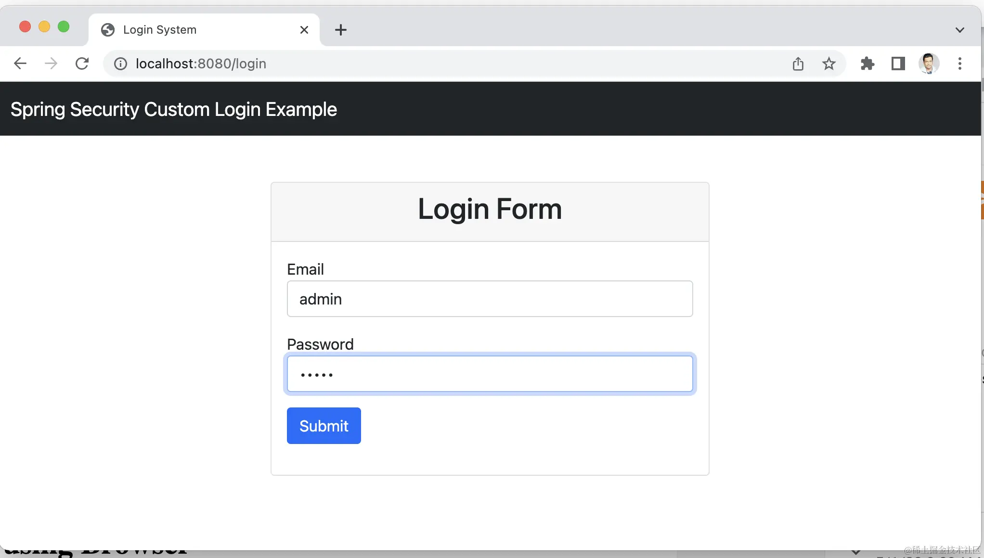Viewport: 984px width, 558px height.
Task: Click the user profile avatar
Action: 929,63
